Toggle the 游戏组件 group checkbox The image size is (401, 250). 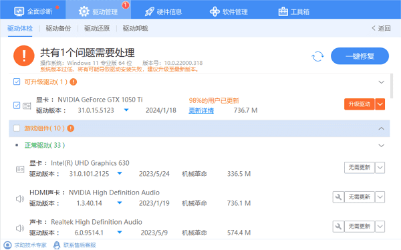click(17, 128)
